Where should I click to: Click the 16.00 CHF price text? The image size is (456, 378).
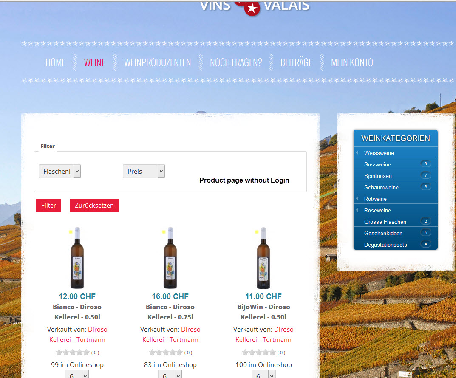170,296
